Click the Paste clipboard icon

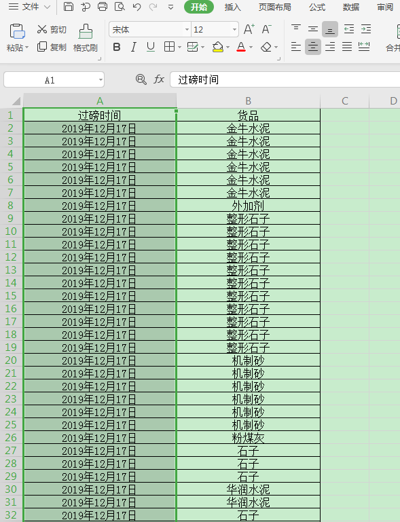pyautogui.click(x=17, y=31)
